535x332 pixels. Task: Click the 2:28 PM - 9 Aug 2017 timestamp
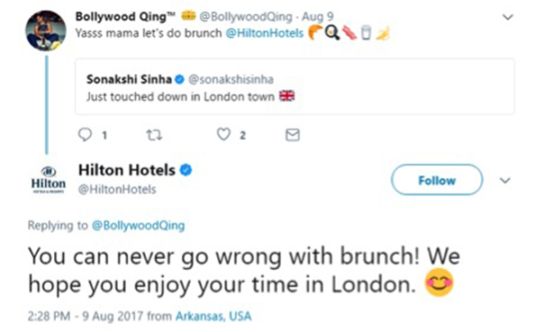[86, 317]
